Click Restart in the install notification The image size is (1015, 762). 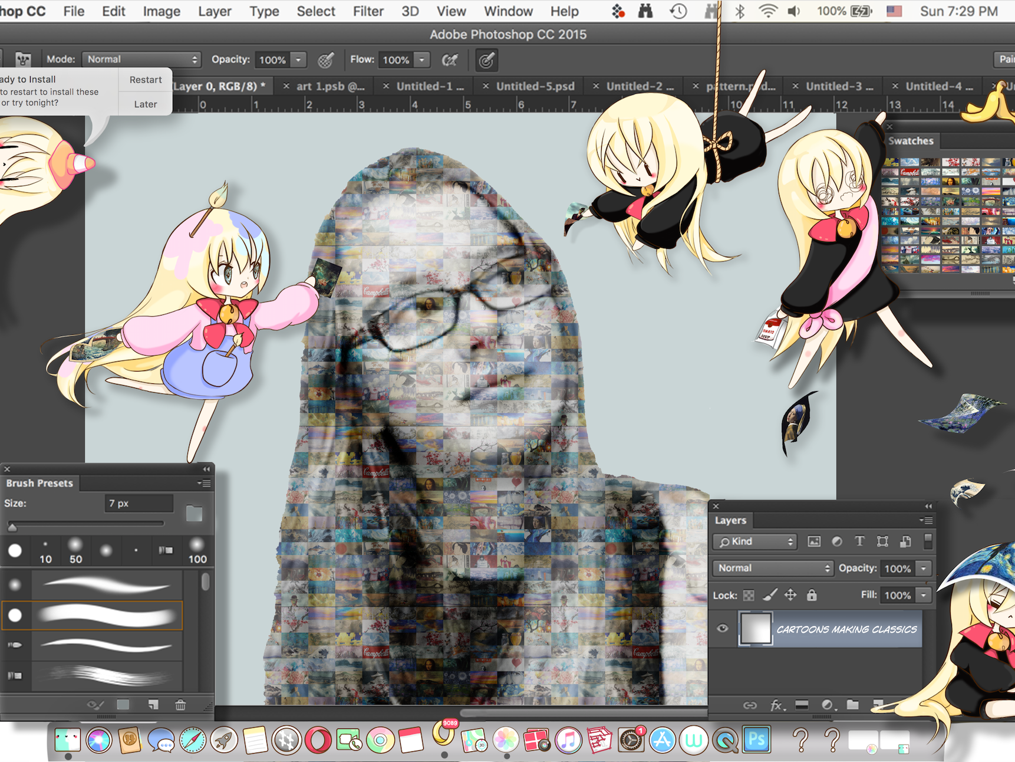pyautogui.click(x=146, y=80)
